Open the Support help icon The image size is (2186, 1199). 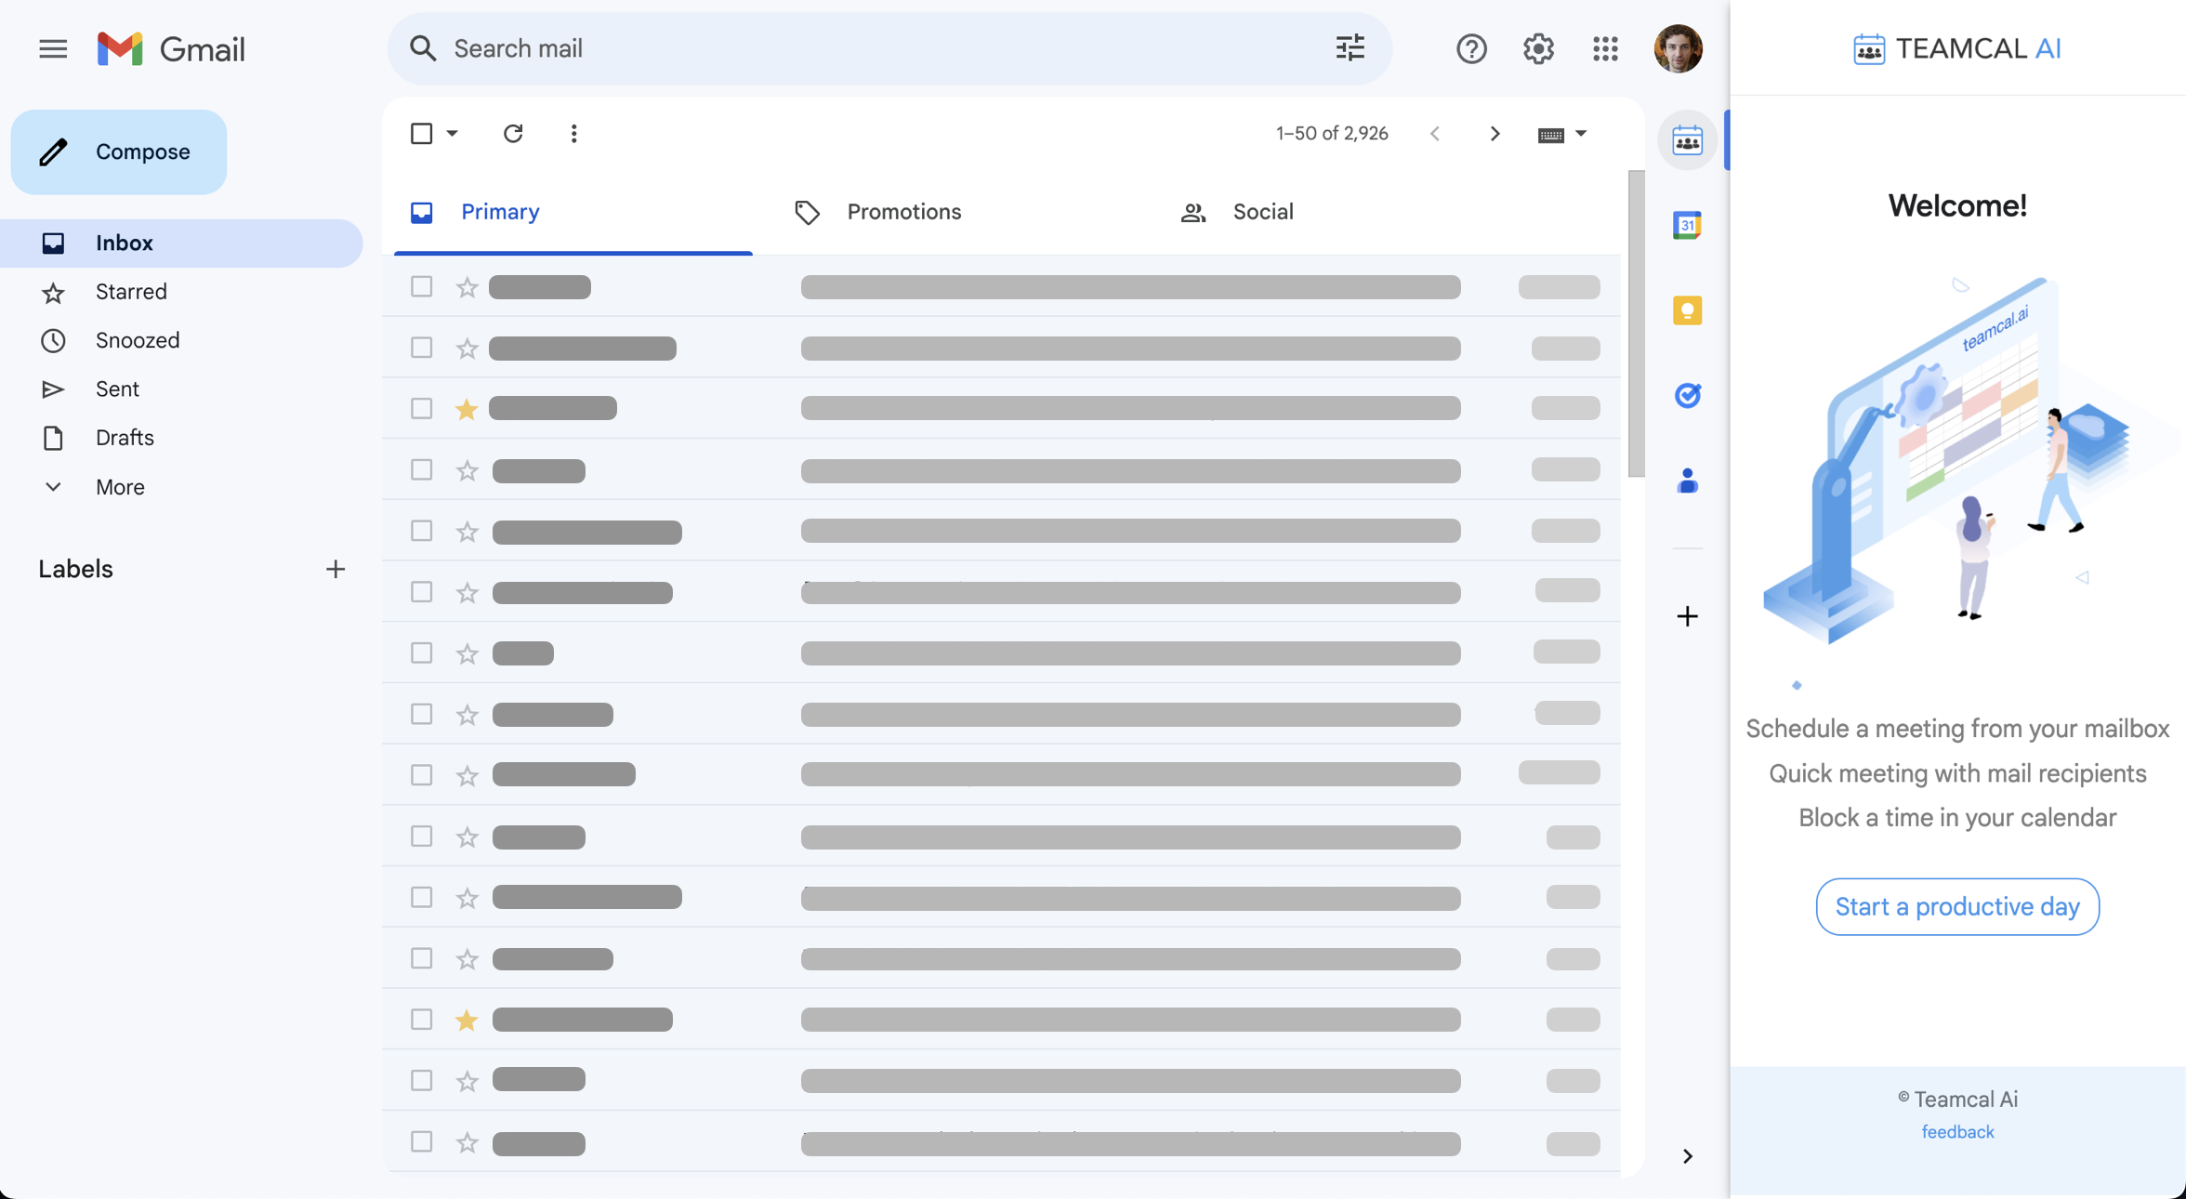tap(1471, 48)
